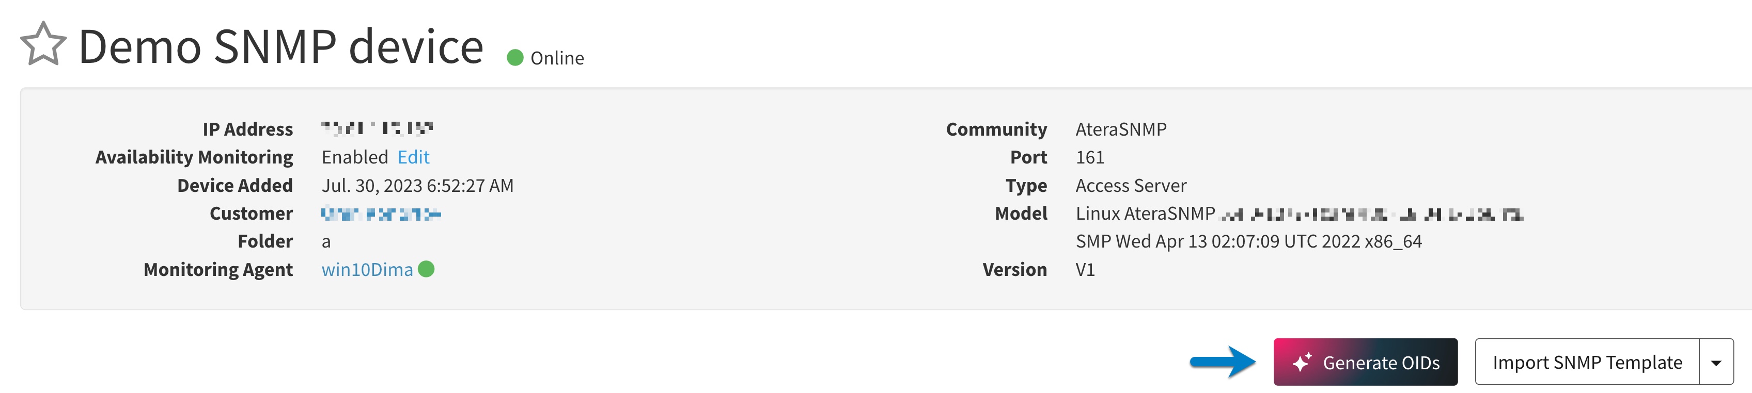Click the sparkle icon on Generate OIDs
This screenshot has height=393, width=1752.
click(1302, 363)
